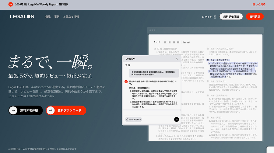Image resolution: width=274 pixels, height=153 pixels.
Task: Click the new document icon in LegalOn panel
Action: click(x=129, y=65)
